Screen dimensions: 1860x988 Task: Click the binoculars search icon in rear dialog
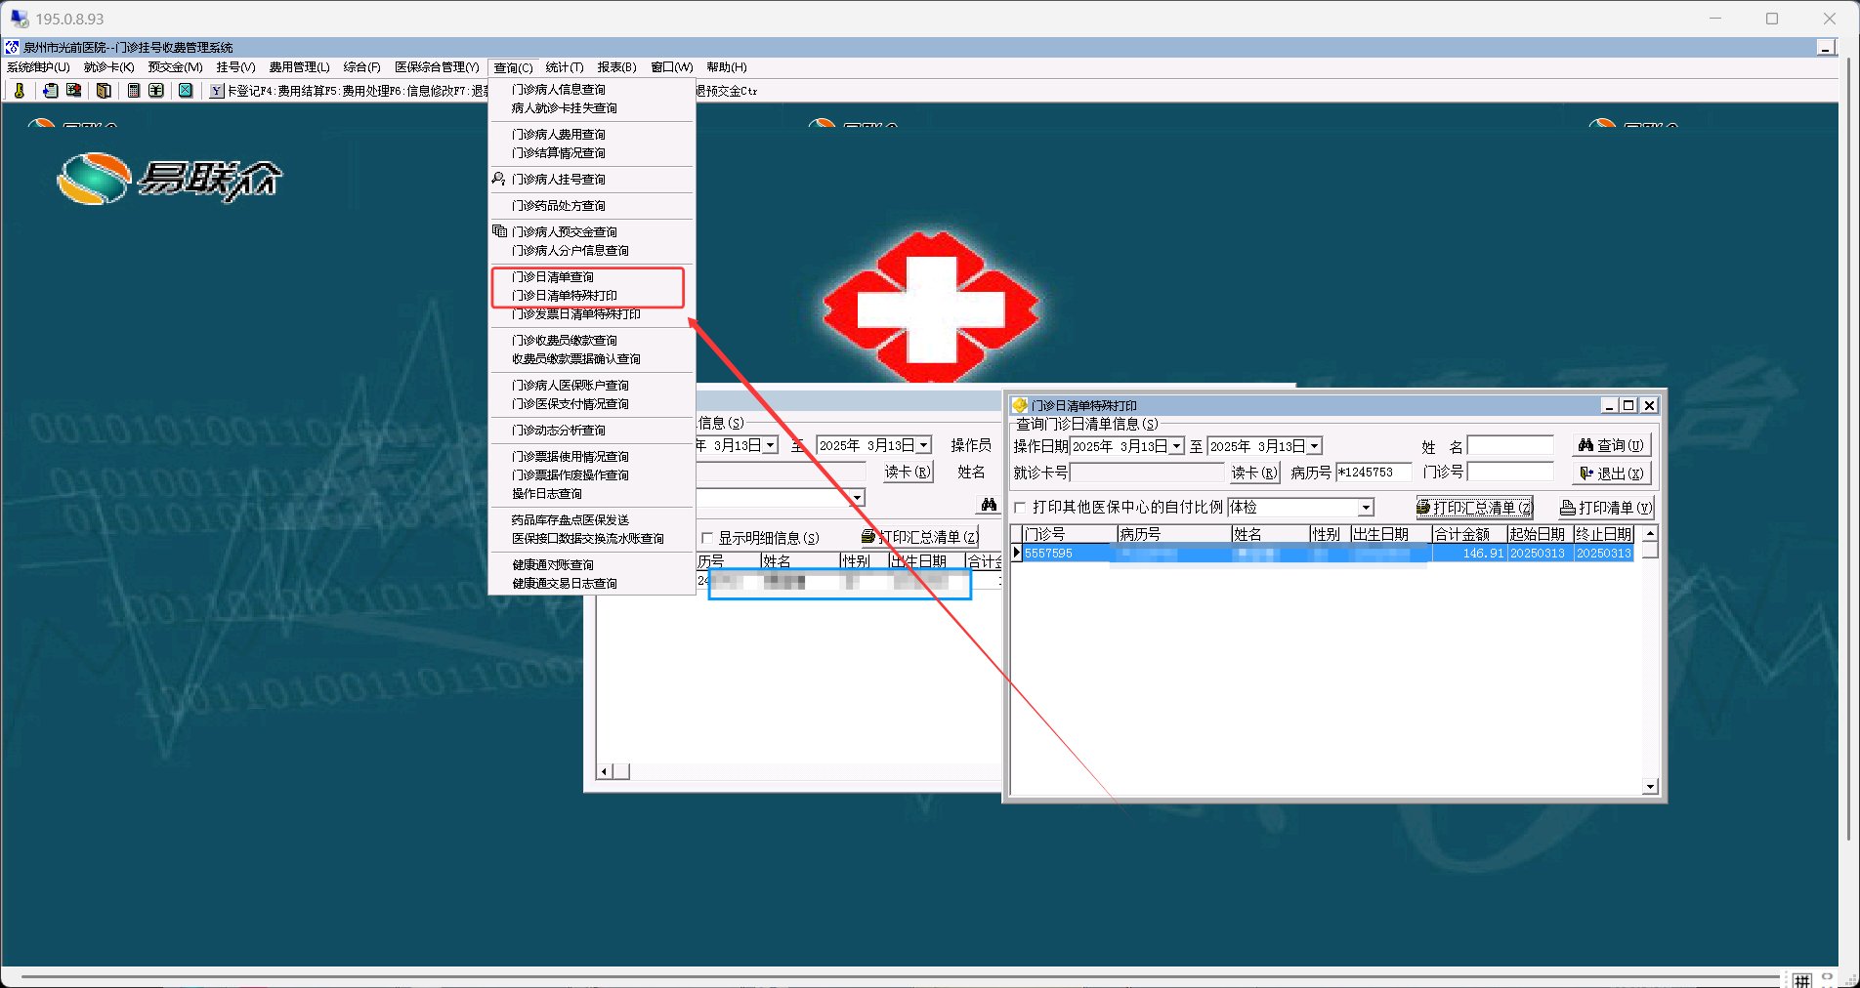tap(989, 505)
